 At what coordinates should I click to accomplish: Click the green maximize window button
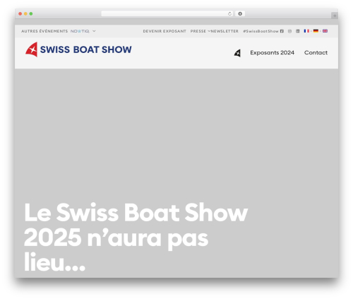(x=31, y=13)
